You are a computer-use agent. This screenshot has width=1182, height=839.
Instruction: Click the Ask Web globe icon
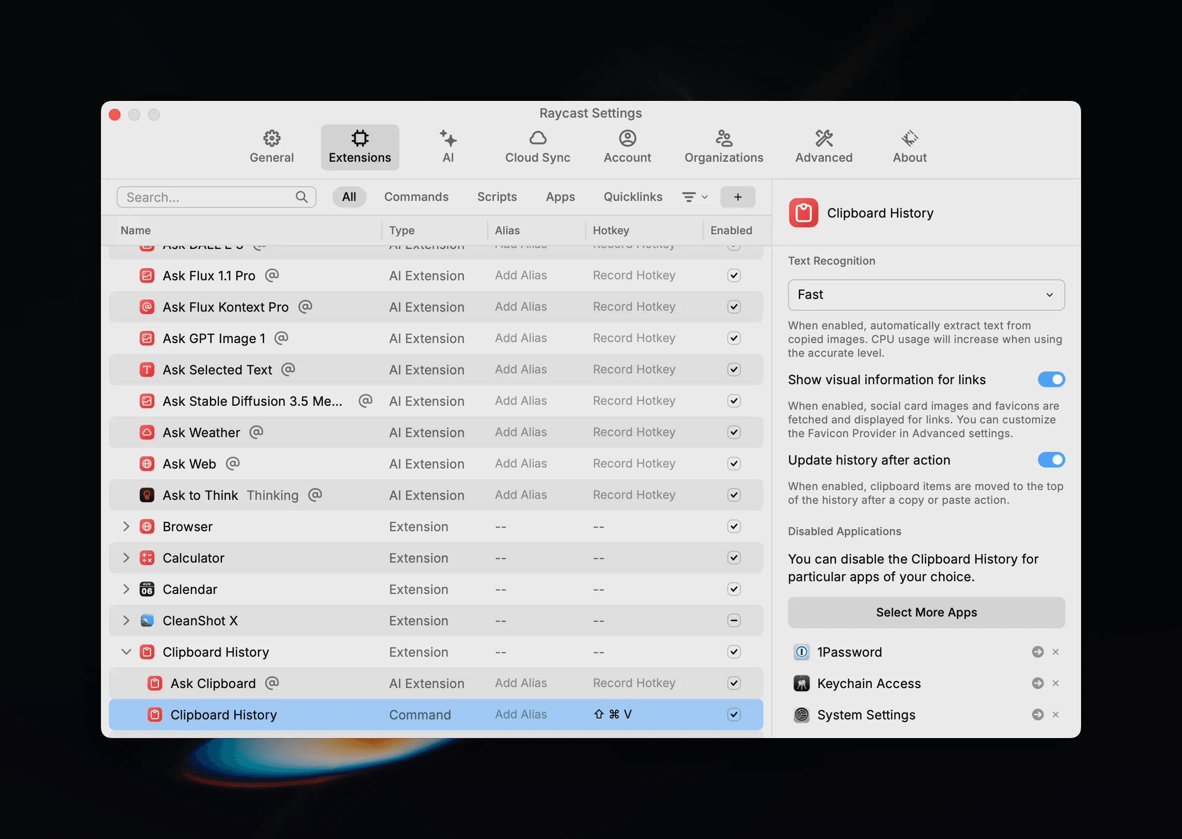[147, 464]
